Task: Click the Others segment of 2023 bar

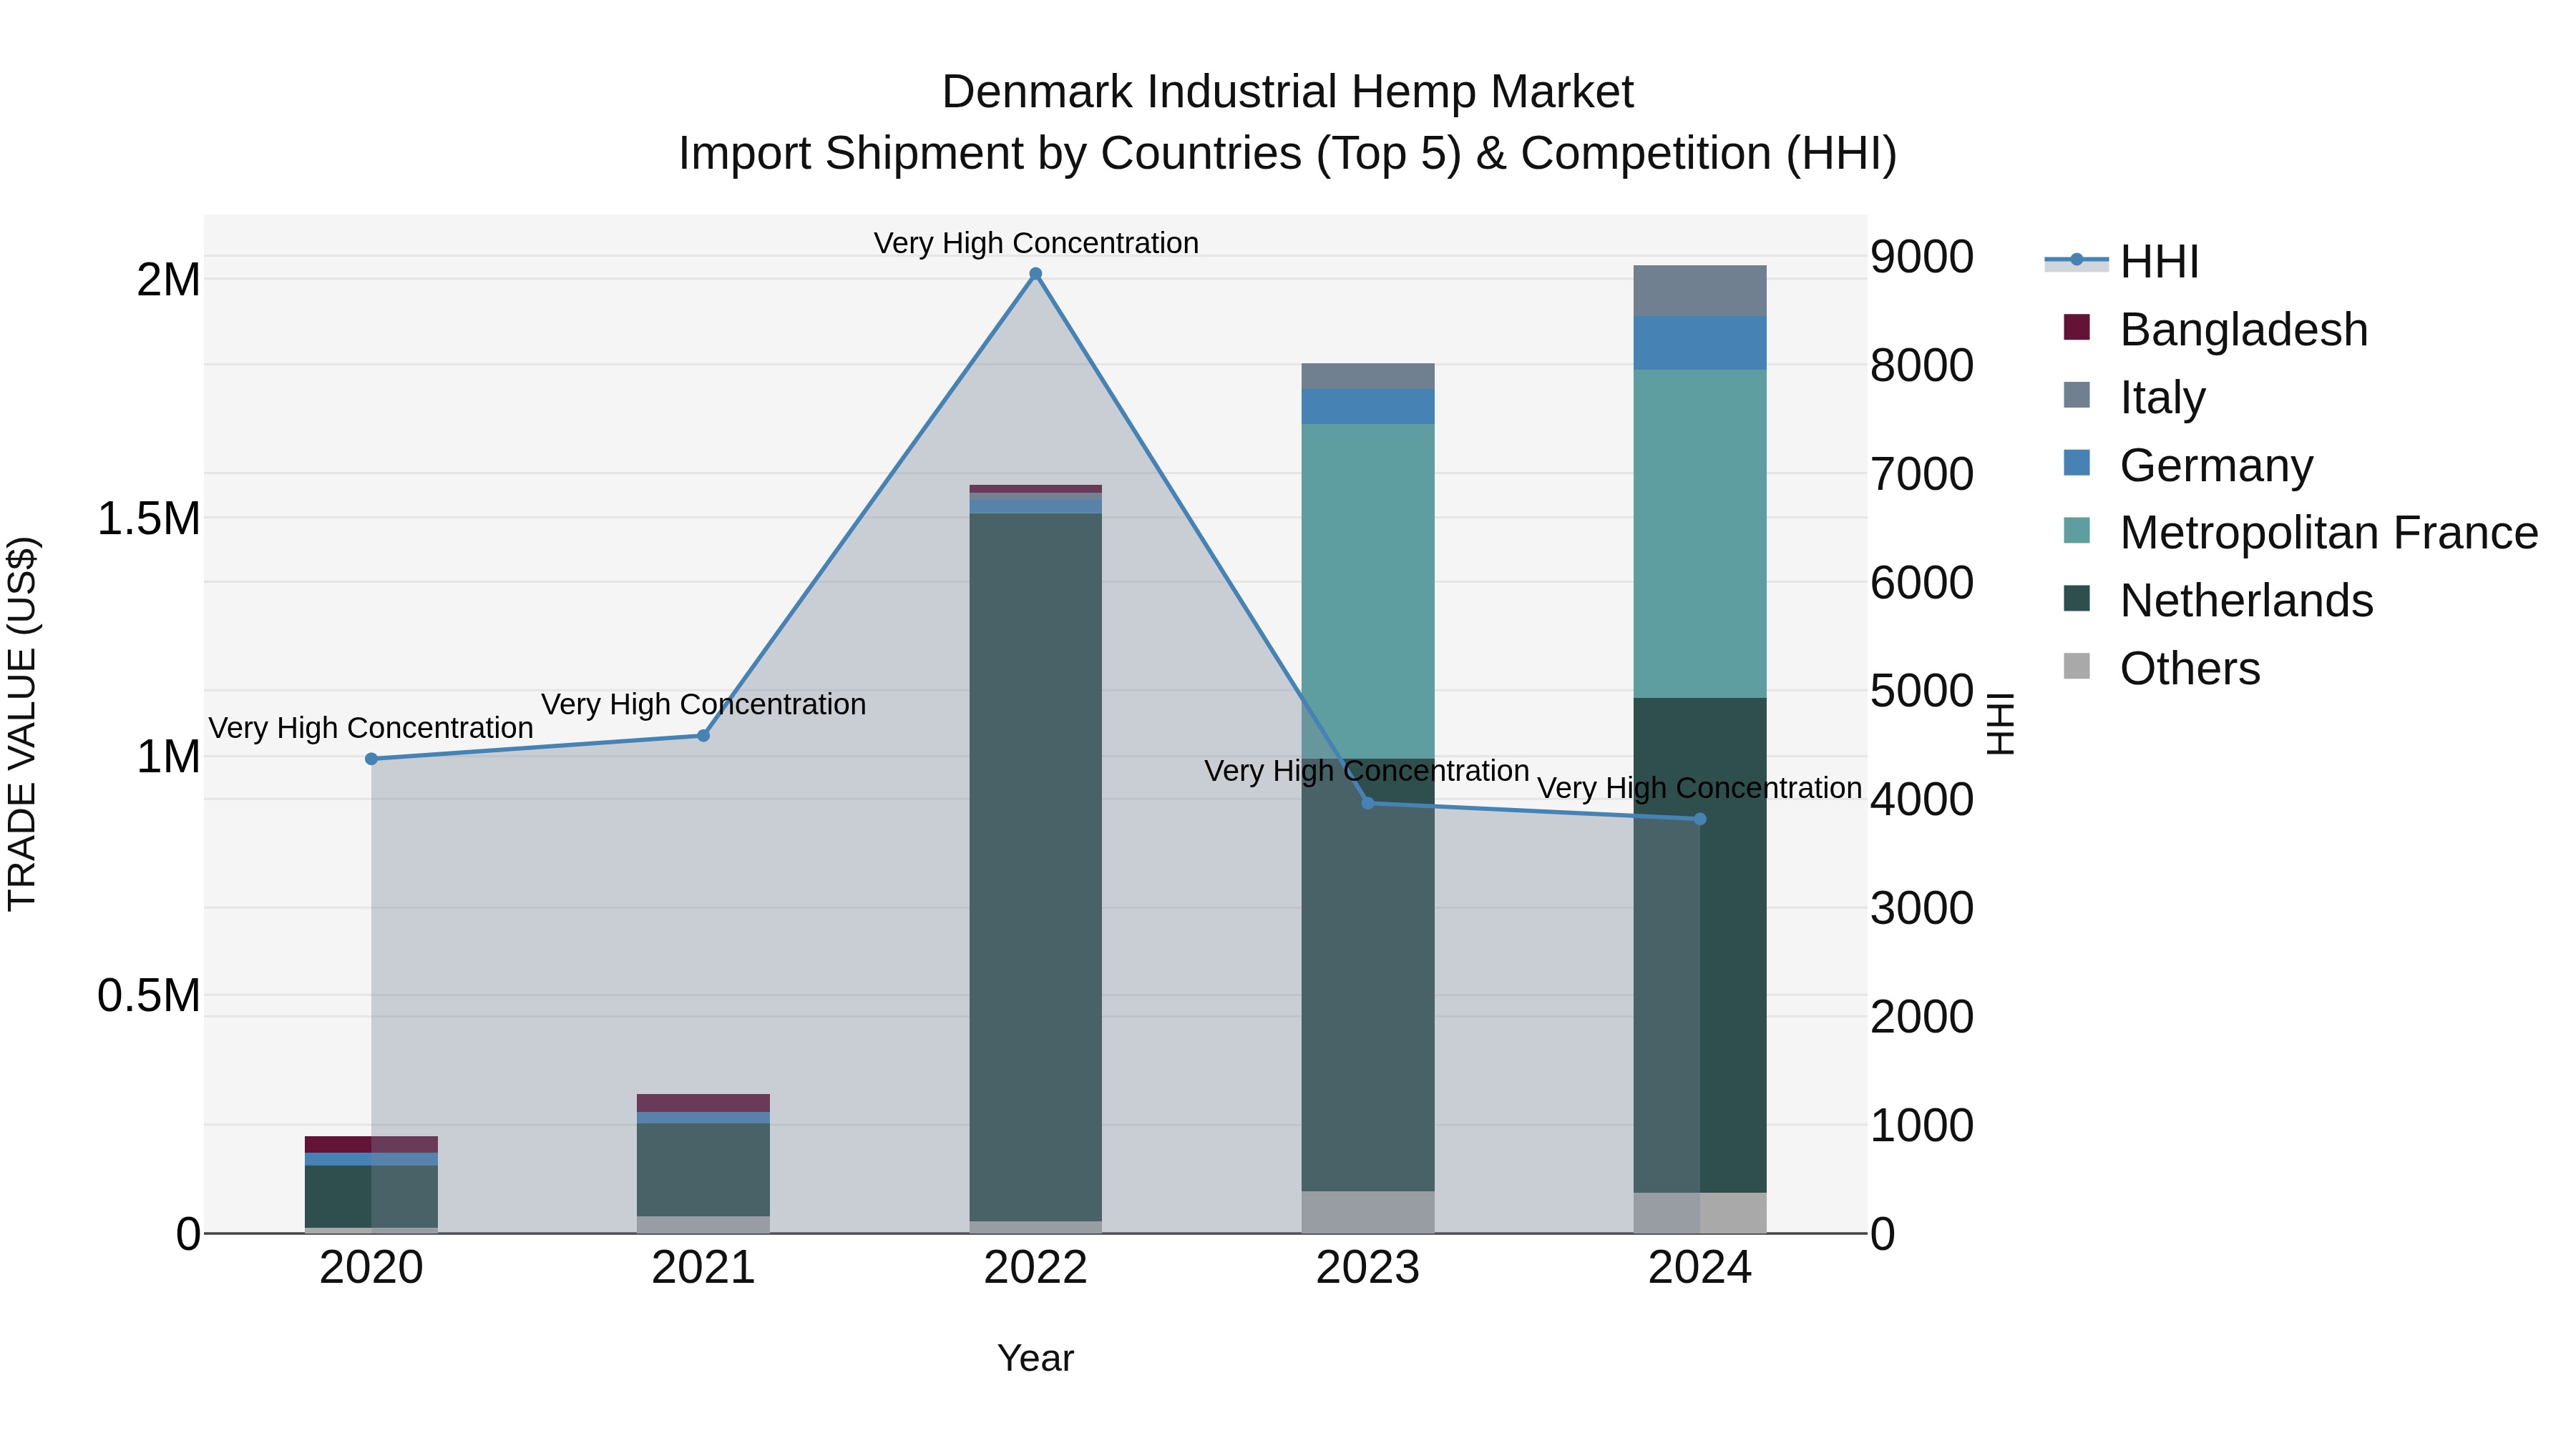Action: pyautogui.click(x=1368, y=1212)
